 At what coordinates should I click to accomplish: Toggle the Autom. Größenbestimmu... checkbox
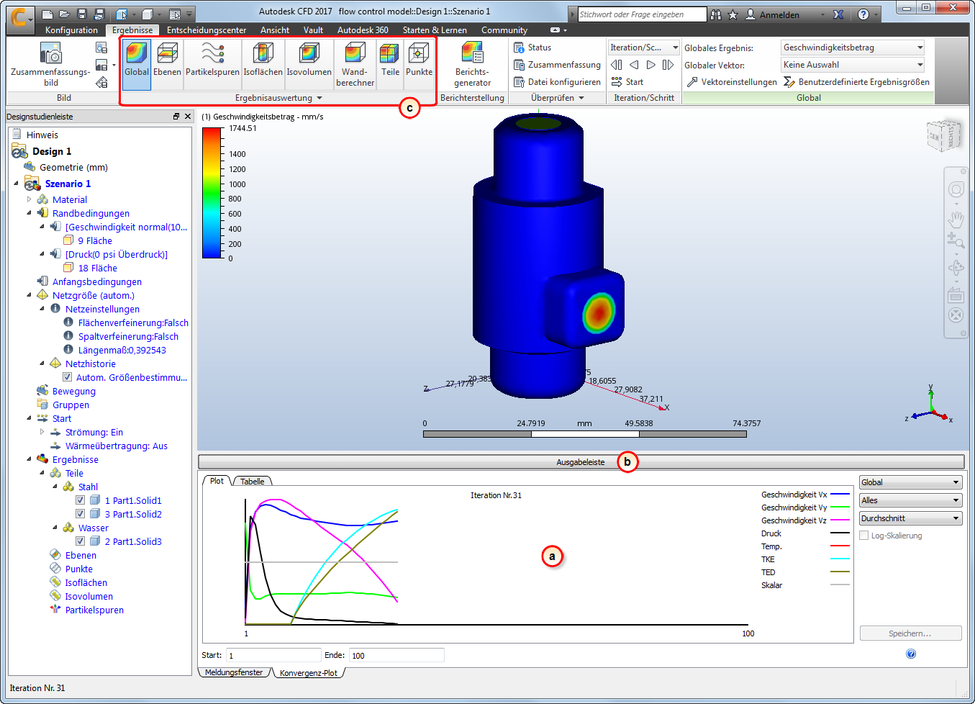click(x=67, y=377)
